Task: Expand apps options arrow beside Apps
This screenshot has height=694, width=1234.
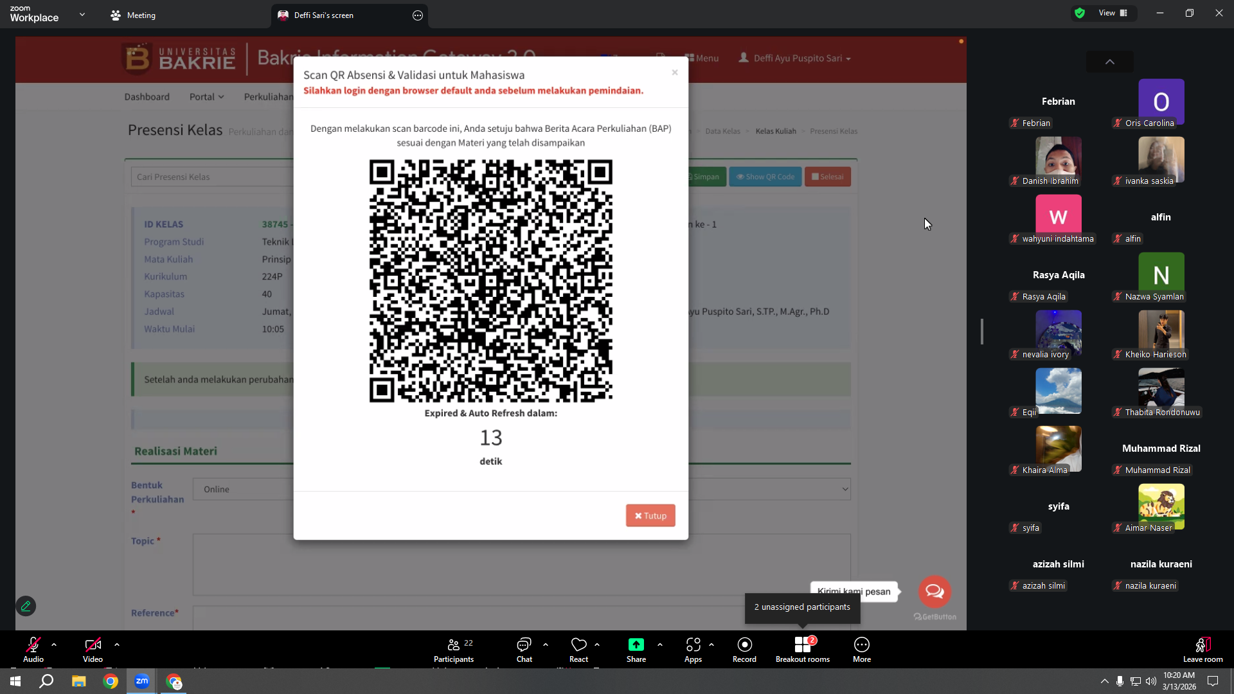Action: coord(711,645)
